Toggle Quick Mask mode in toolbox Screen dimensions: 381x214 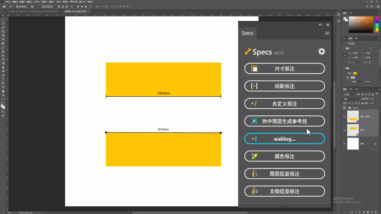click(3, 112)
